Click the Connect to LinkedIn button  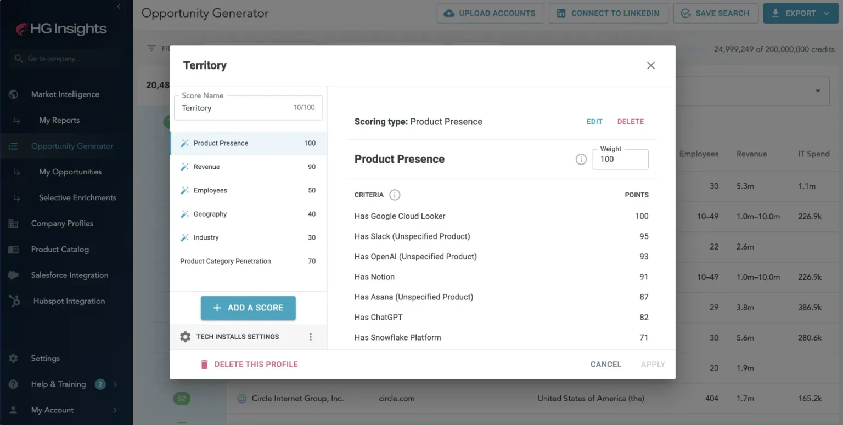pyautogui.click(x=609, y=13)
